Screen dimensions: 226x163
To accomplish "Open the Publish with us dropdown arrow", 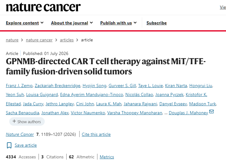I will pyautogui.click(x=135, y=23).
